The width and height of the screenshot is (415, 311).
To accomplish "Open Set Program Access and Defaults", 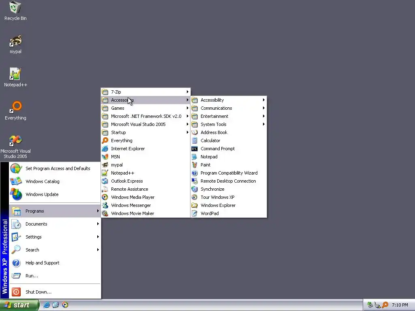I will (55, 168).
